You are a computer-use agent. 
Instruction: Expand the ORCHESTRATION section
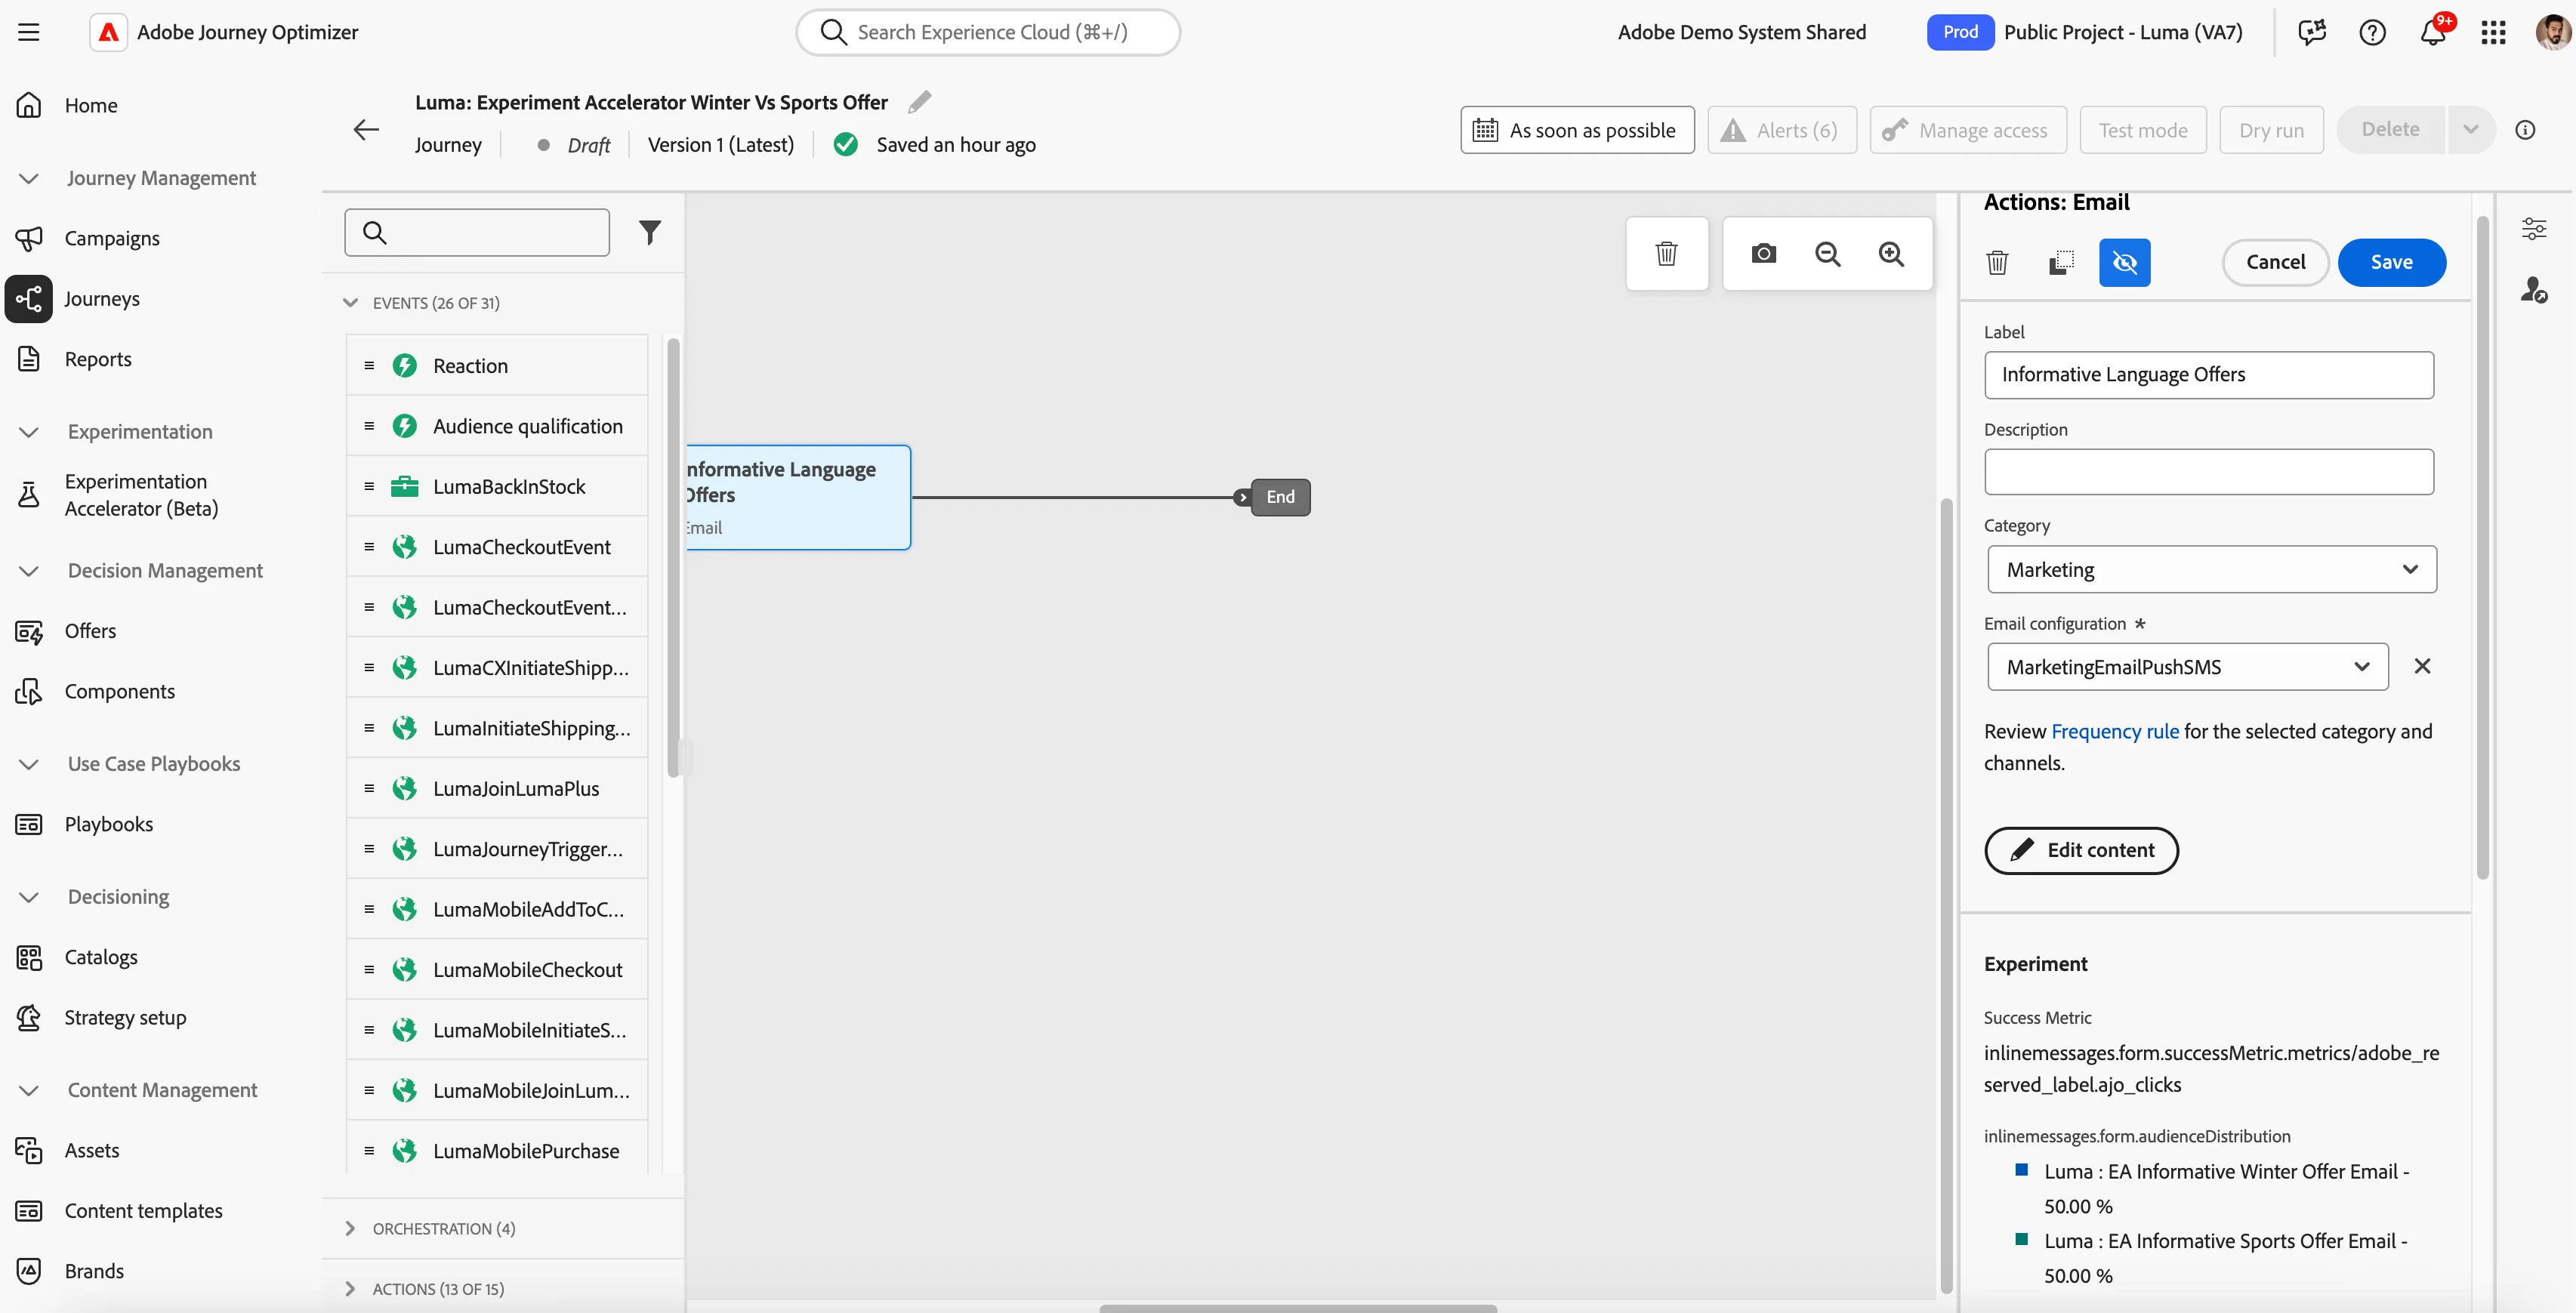[x=350, y=1229]
